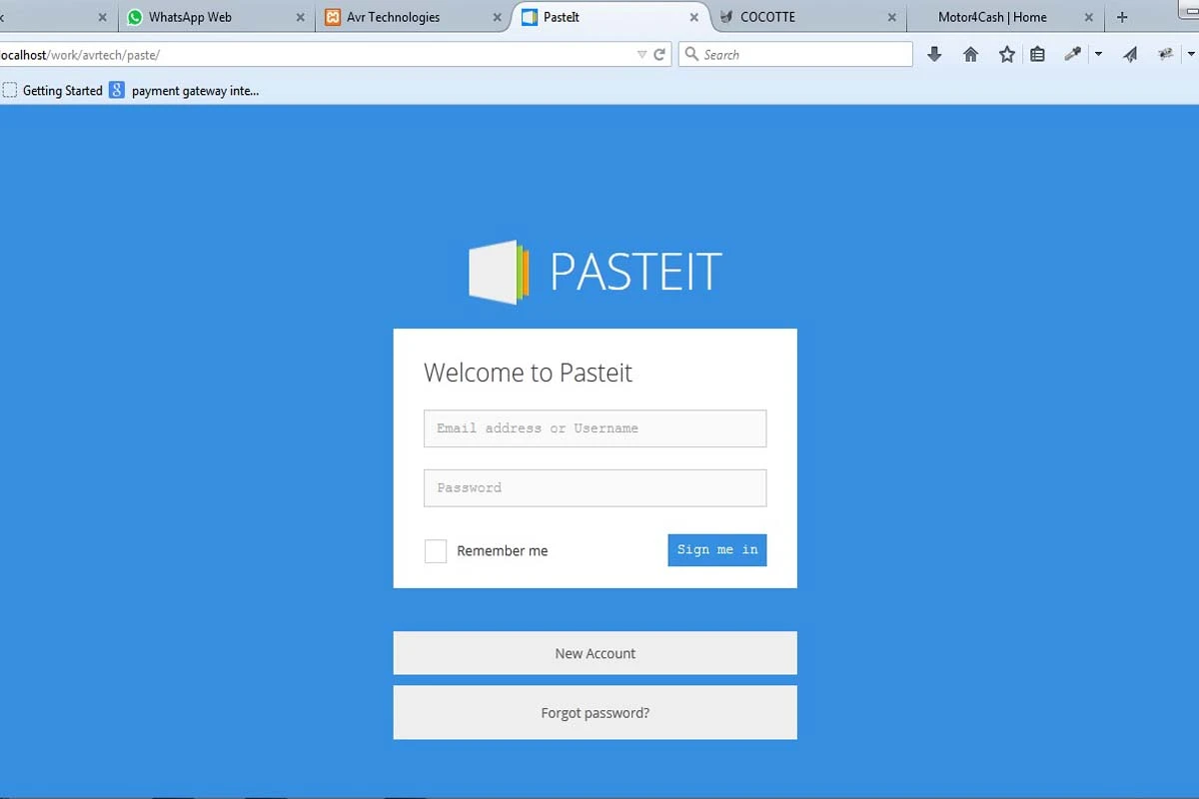This screenshot has width=1199, height=799.
Task: Activate the eyedropper extension icon
Action: (1072, 54)
